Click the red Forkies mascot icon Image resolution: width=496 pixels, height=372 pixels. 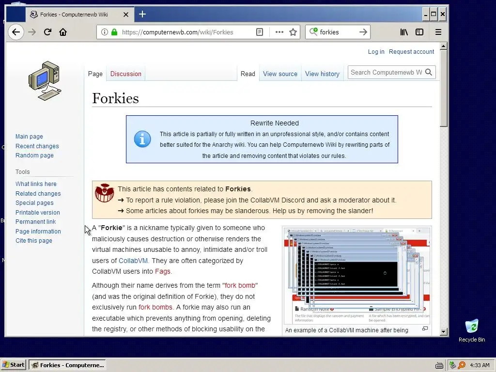click(105, 193)
